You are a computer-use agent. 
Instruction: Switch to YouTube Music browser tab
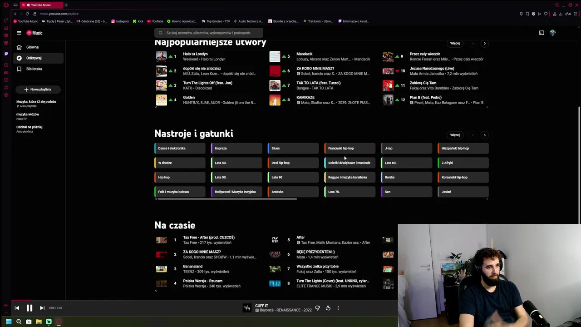[x=41, y=5]
